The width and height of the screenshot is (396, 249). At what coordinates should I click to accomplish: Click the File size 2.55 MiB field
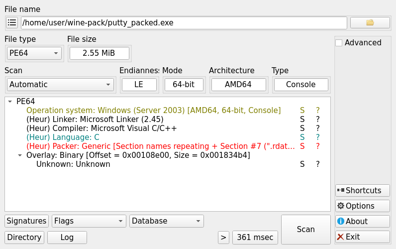(x=99, y=53)
